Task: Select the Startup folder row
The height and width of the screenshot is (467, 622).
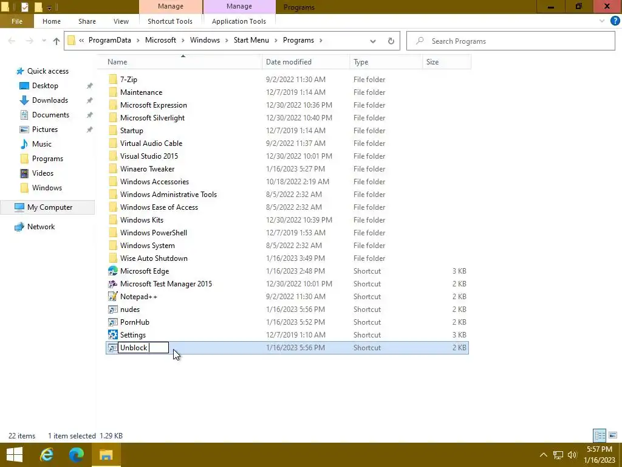Action: click(287, 131)
